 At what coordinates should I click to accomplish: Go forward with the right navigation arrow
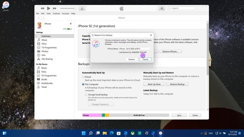click(x=43, y=18)
